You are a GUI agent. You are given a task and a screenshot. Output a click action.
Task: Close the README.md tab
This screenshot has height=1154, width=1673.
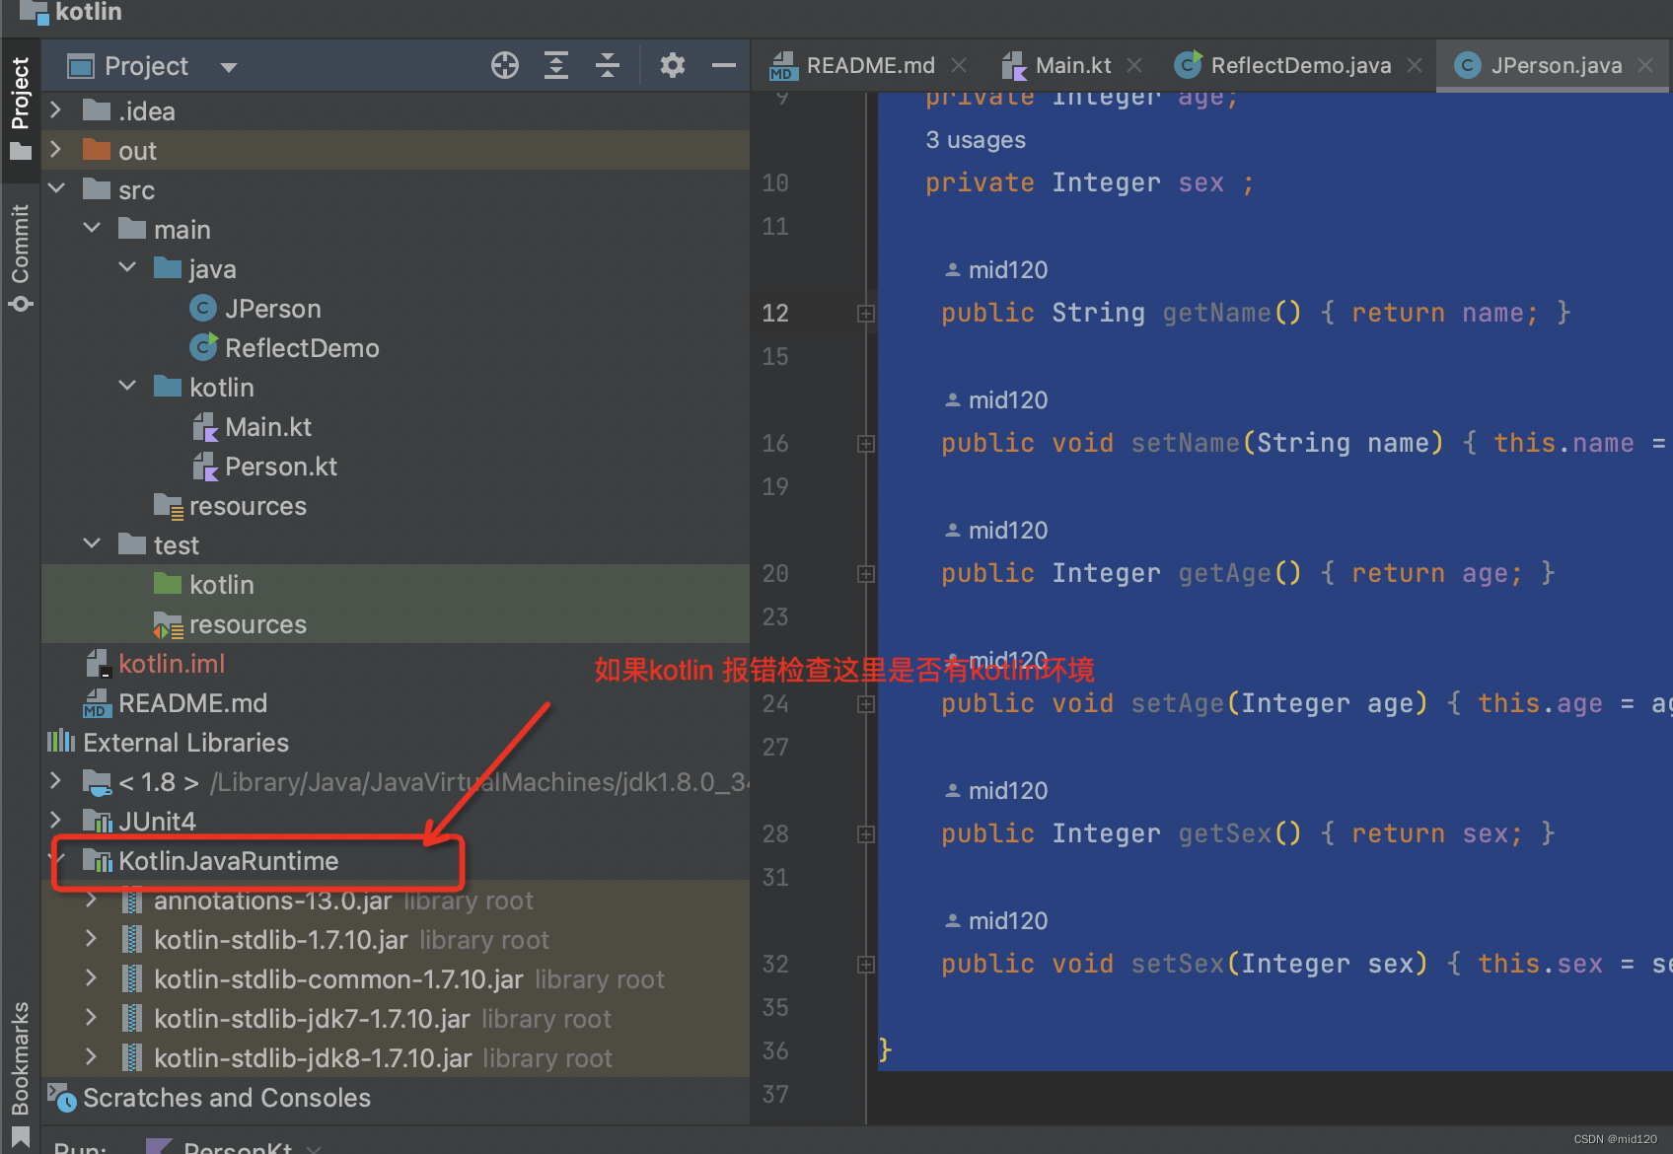pos(959,65)
